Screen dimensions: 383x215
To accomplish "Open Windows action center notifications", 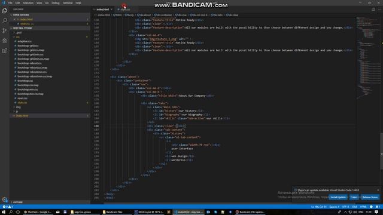I will tap(376, 212).
